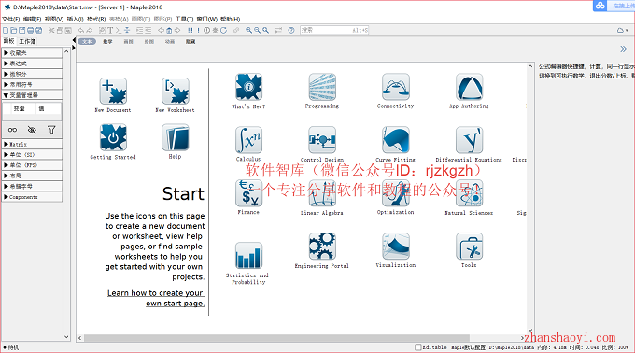The width and height of the screenshot is (635, 353).
Task: Select the 数学 mode tab
Action: 107,42
